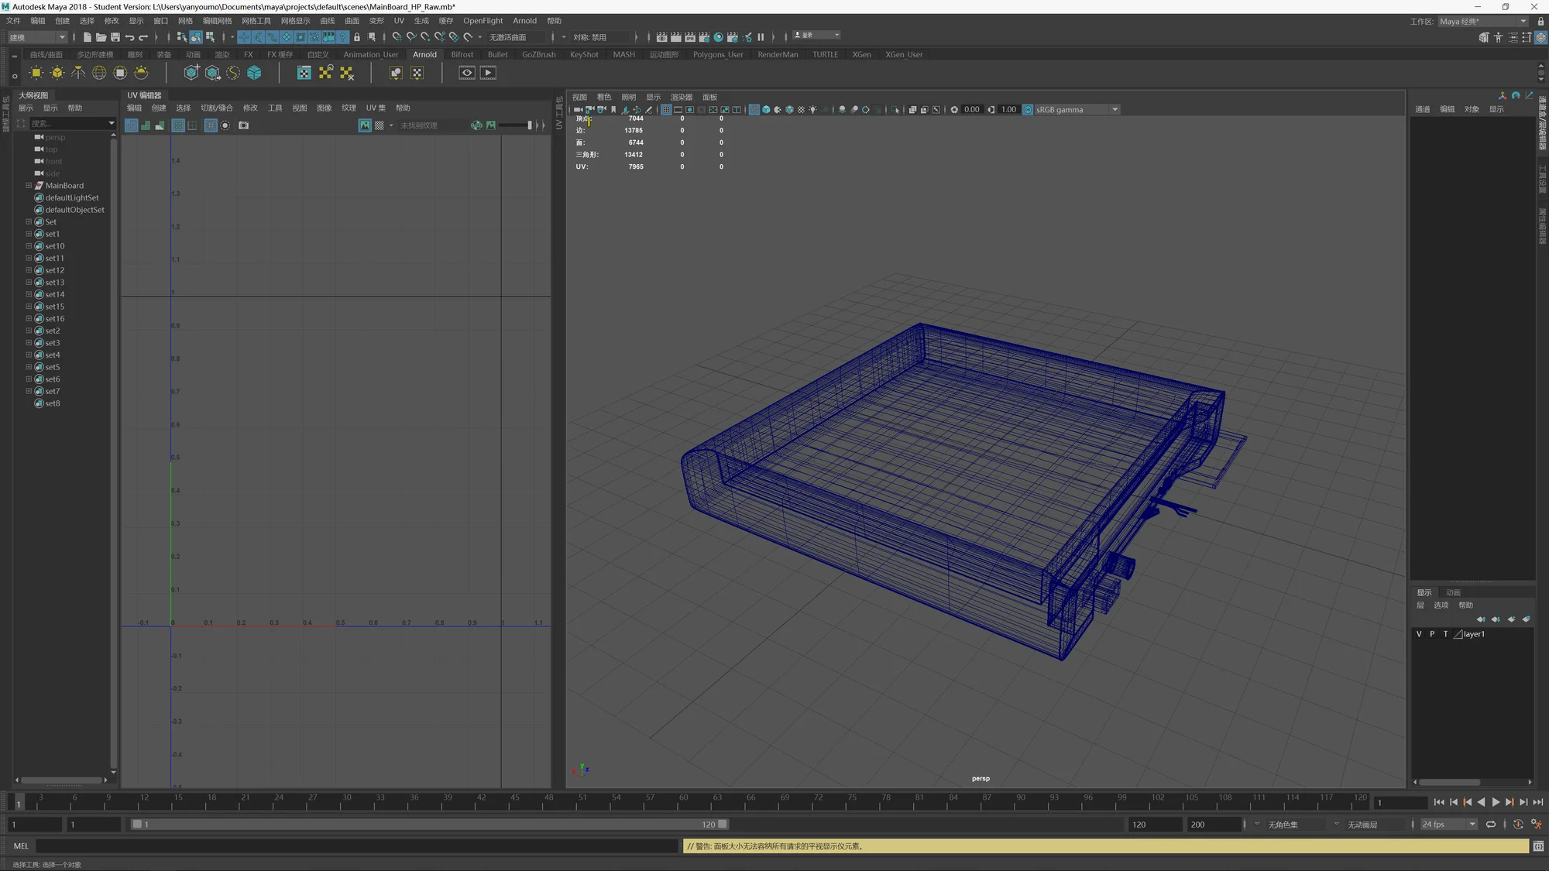Toggle viewport color management icon beside sRGB gamma
This screenshot has width=1549, height=871.
coord(1028,110)
